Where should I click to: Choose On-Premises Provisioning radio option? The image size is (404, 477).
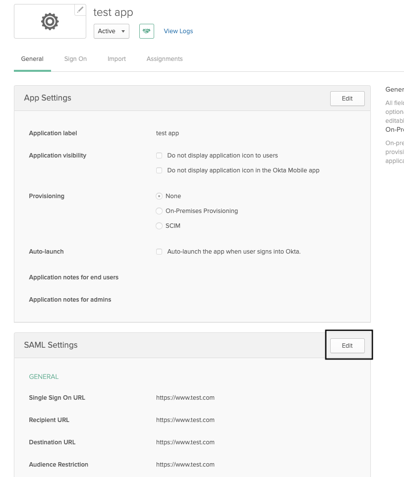pos(159,211)
